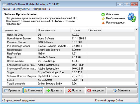The image size is (140, 104).
Task: Select the Total Commander row
Action: pos(68,84)
